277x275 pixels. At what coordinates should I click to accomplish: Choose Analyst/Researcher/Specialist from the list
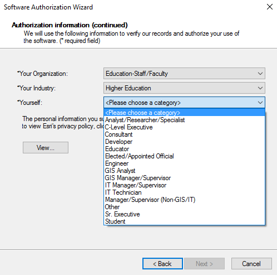coord(184,120)
